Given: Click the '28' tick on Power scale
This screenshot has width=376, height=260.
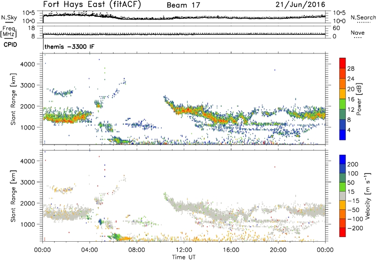Looking at the screenshot, I should pyautogui.click(x=351, y=69).
